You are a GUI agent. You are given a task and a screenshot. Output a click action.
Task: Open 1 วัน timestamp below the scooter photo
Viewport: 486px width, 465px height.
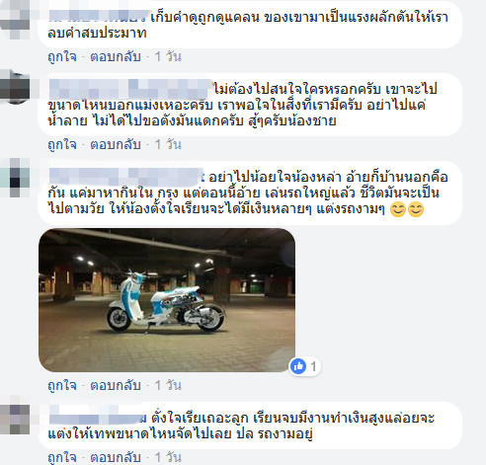pos(168,385)
